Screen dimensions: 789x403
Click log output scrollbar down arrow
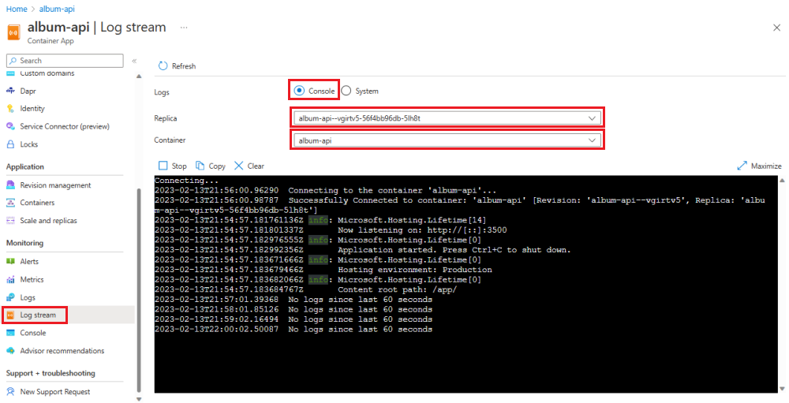tap(782, 388)
